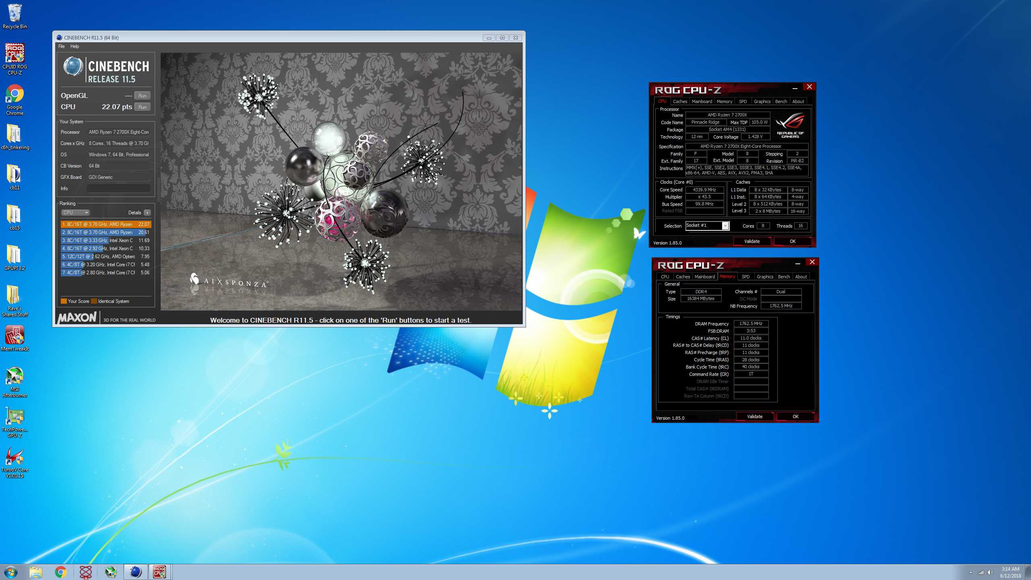Image resolution: width=1031 pixels, height=580 pixels.
Task: Show hidden tray icons arrow
Action: 971,572
